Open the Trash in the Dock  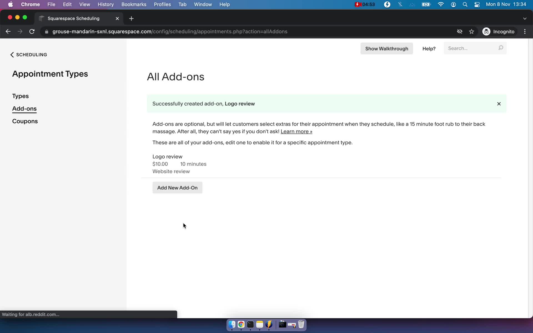pos(301,324)
